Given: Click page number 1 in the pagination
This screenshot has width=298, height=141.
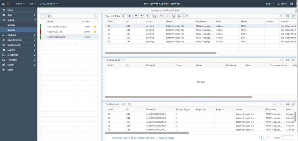Looking at the screenshot, I should coord(264,138).
